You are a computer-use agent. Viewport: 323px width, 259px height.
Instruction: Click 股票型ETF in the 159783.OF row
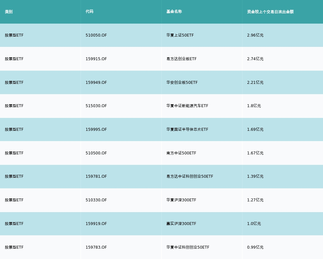[x=14, y=247]
